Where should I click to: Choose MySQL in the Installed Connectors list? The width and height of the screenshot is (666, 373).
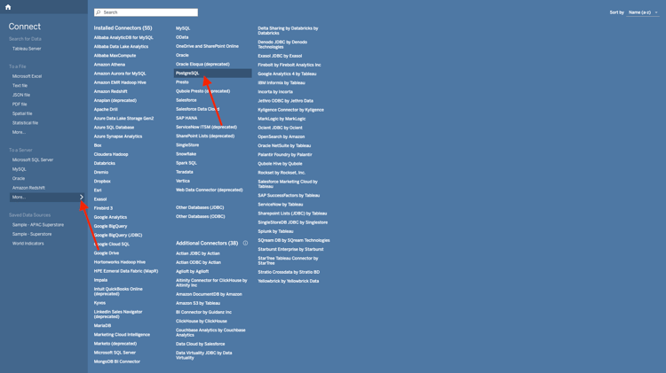(x=183, y=28)
